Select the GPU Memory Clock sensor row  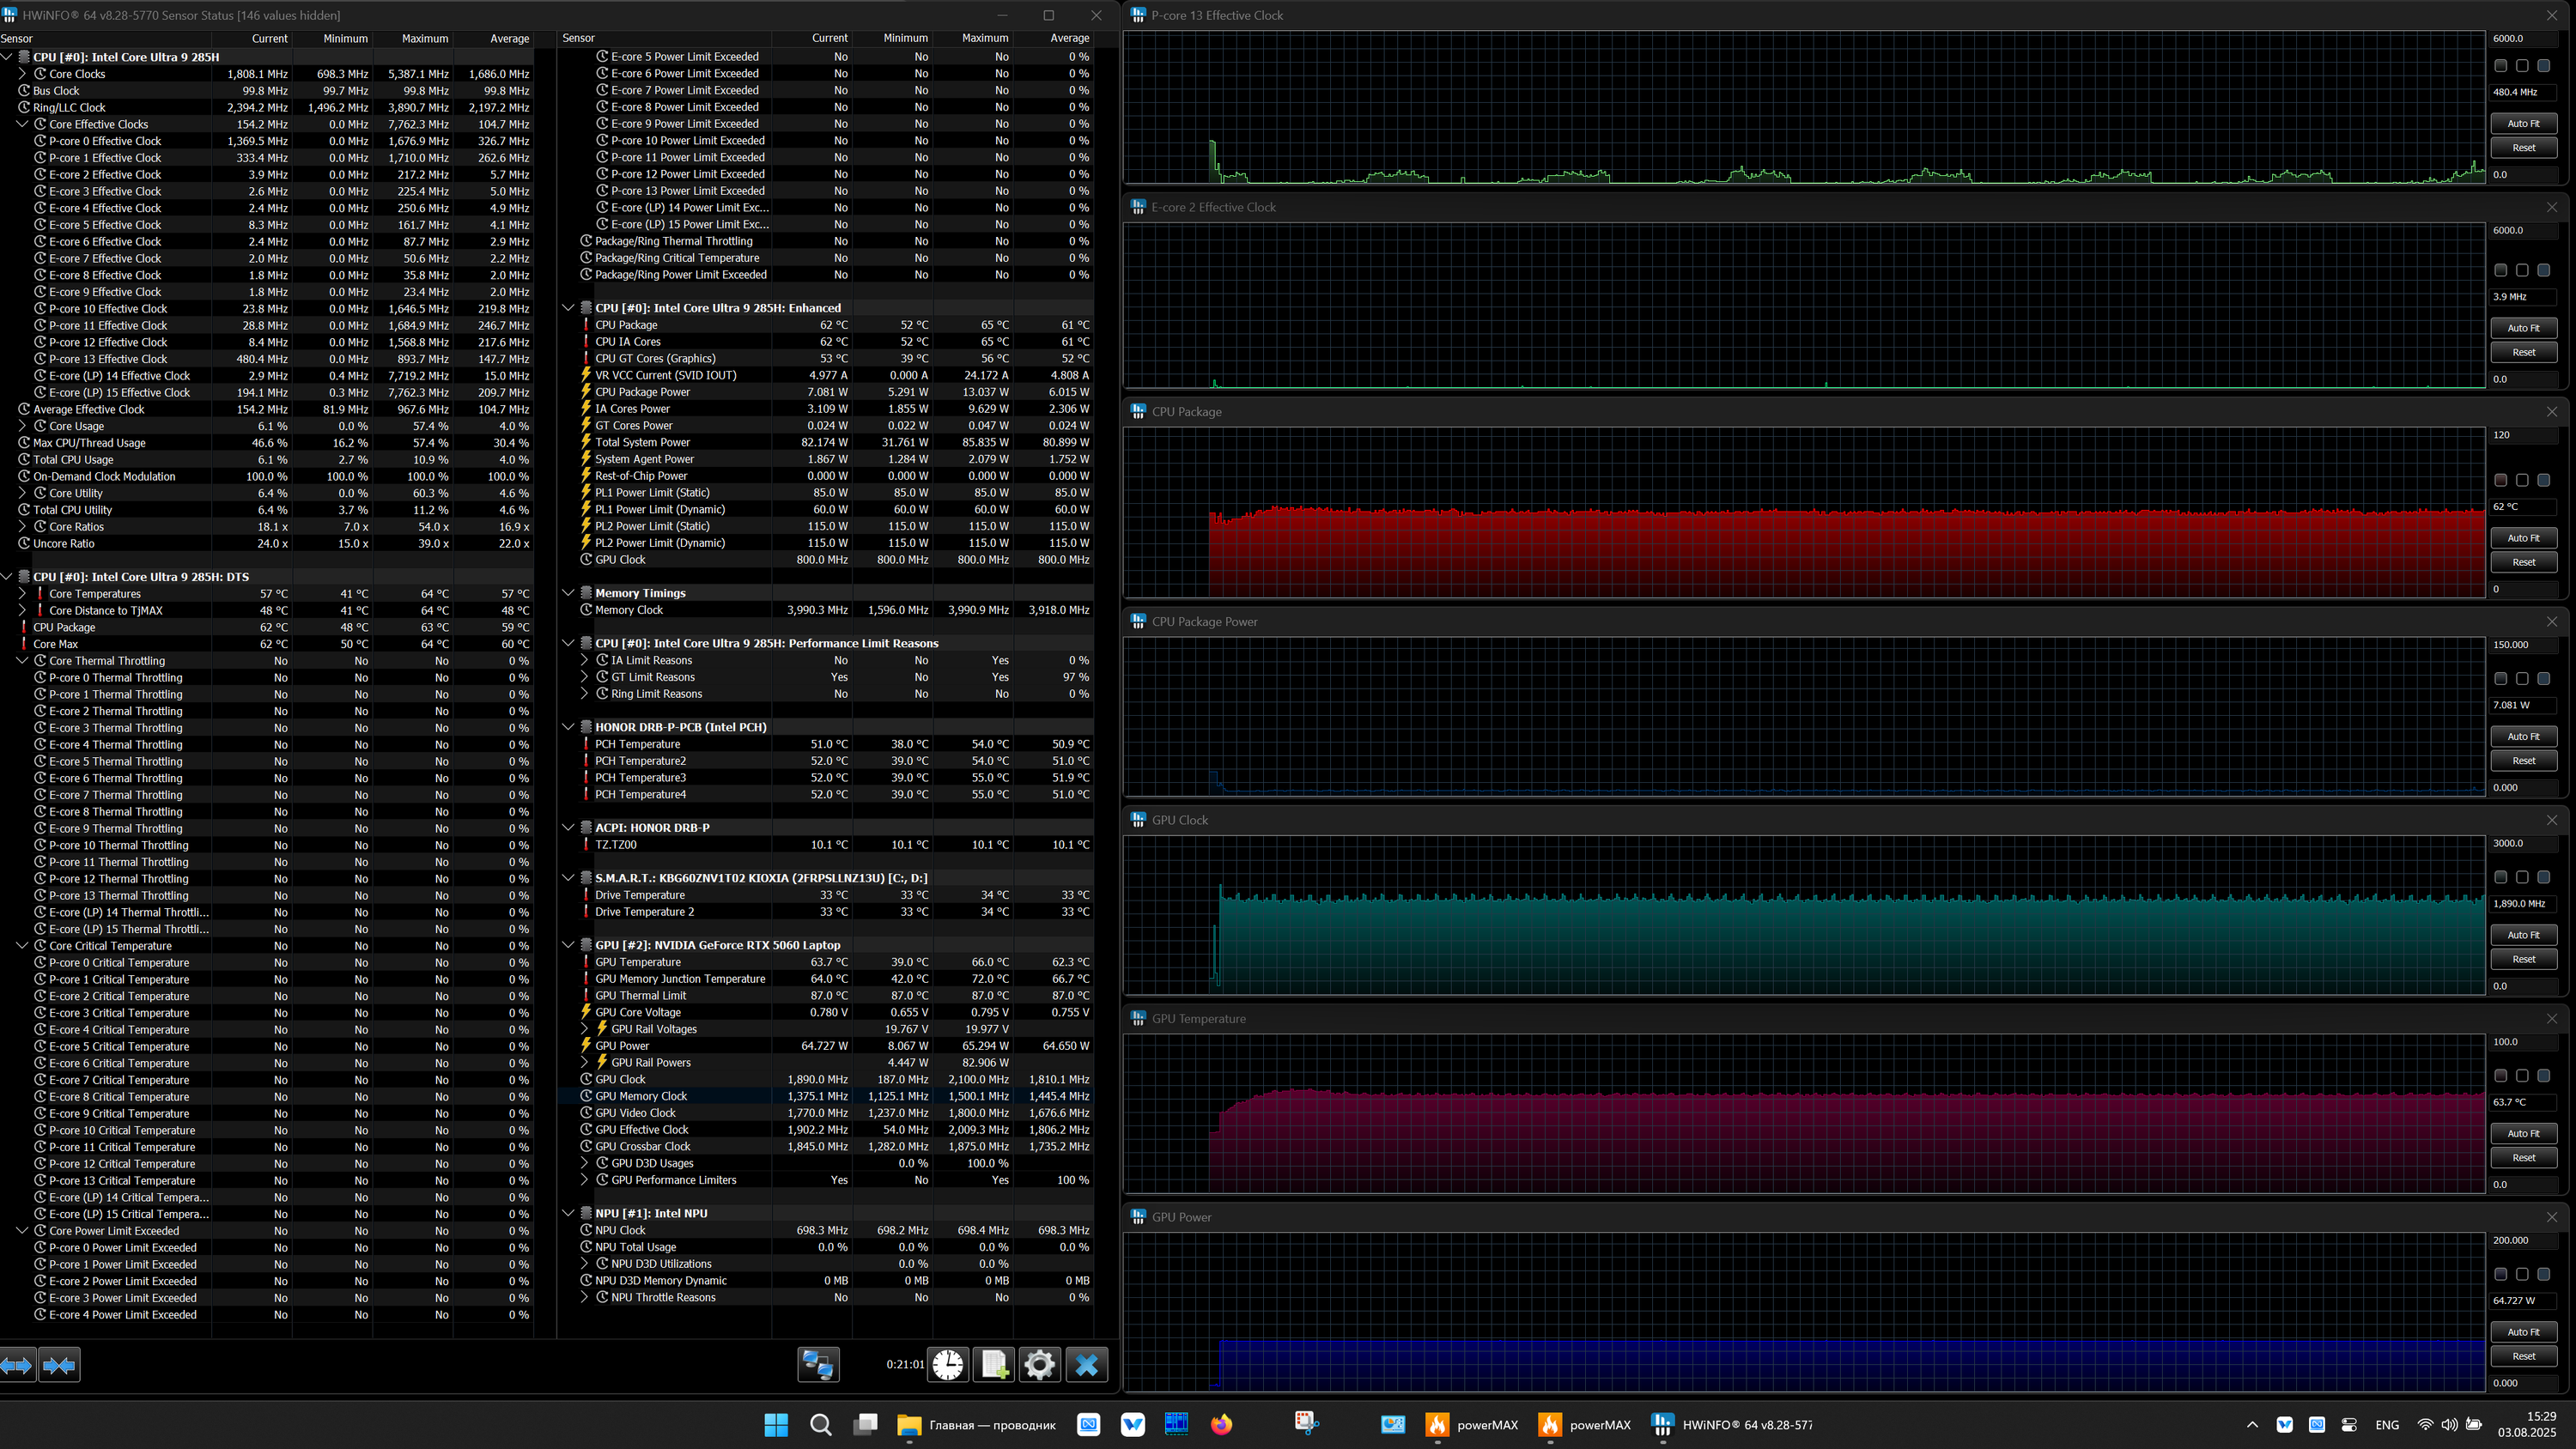click(x=641, y=1096)
